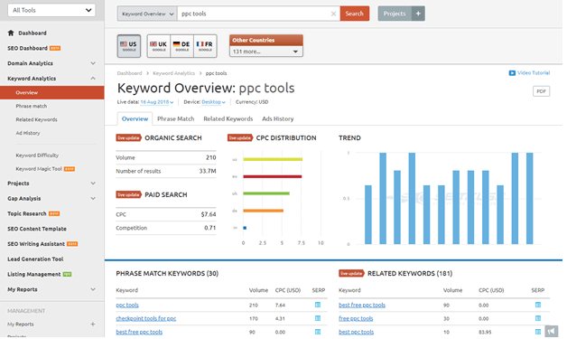
Task: Open SERP icon for best free ppc tools in Related Keywords
Action: [x=538, y=305]
